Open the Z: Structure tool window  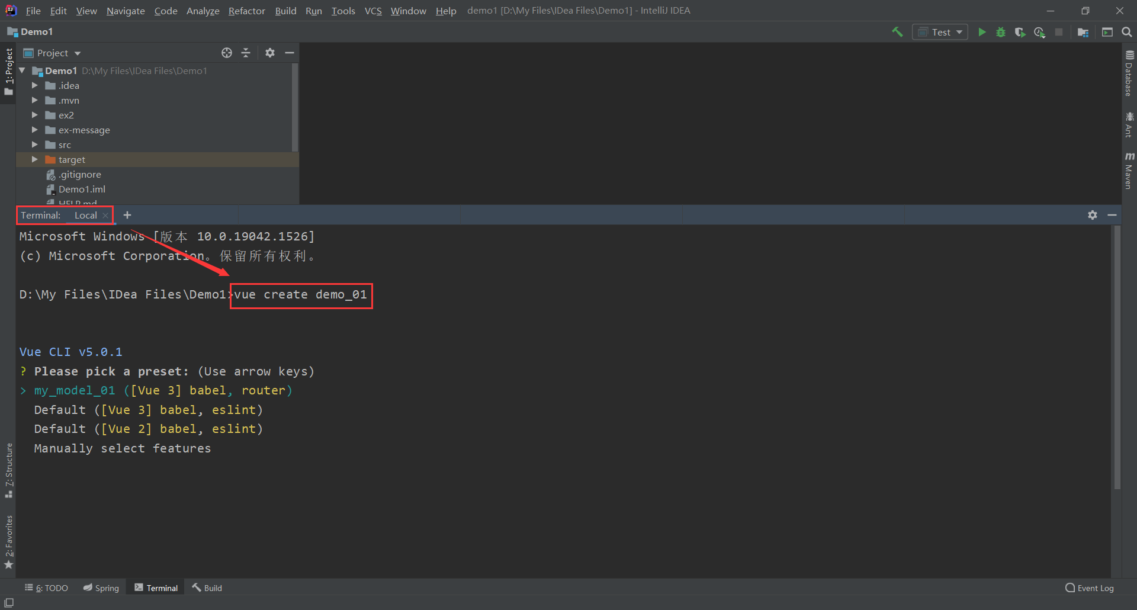coord(8,470)
